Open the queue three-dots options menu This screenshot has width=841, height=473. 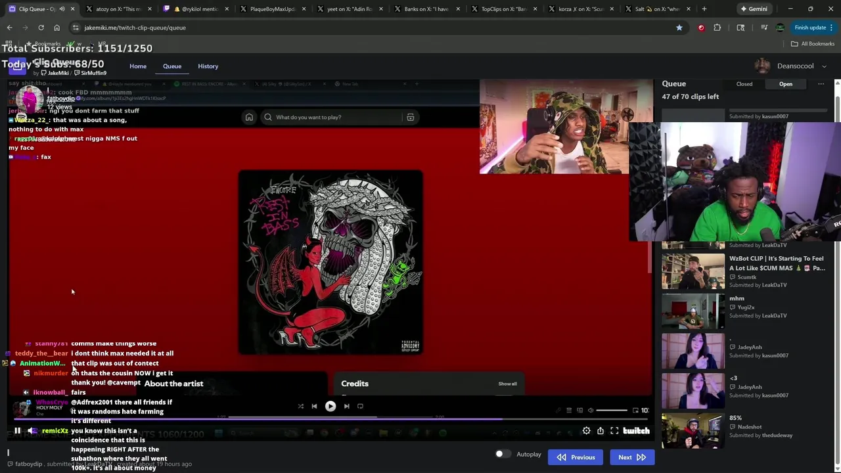[x=821, y=84]
